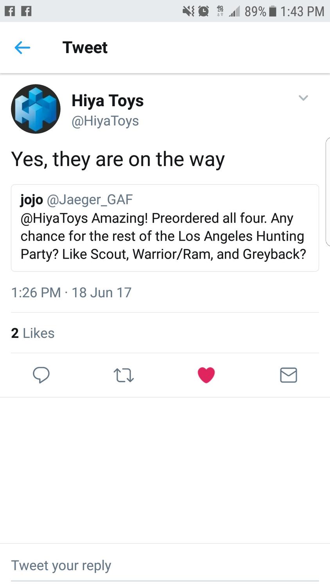Tap the alarm clock status icon
The image size is (330, 586).
[x=203, y=11]
